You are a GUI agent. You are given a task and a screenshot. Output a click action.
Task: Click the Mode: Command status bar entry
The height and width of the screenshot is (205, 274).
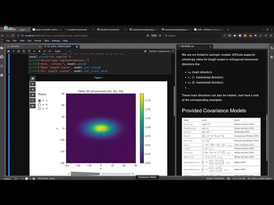[x=215, y=179]
